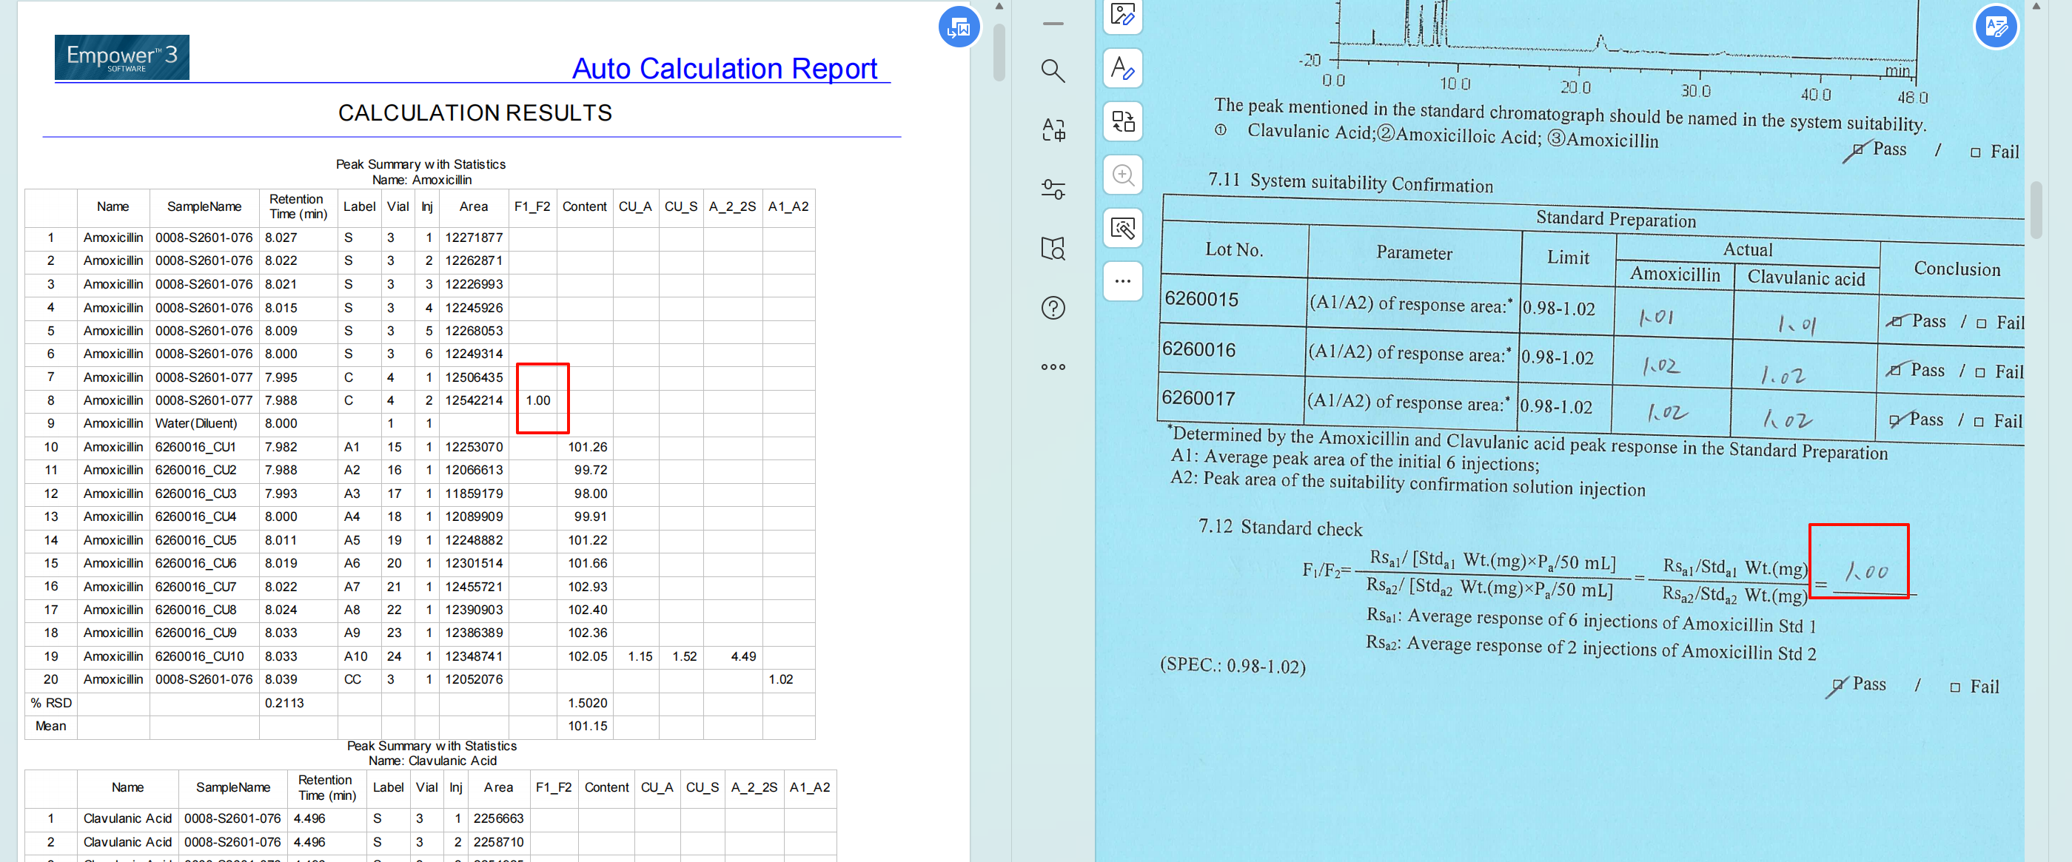Collapse the sidebar using the dash icon
This screenshot has width=2072, height=862.
[x=1053, y=24]
